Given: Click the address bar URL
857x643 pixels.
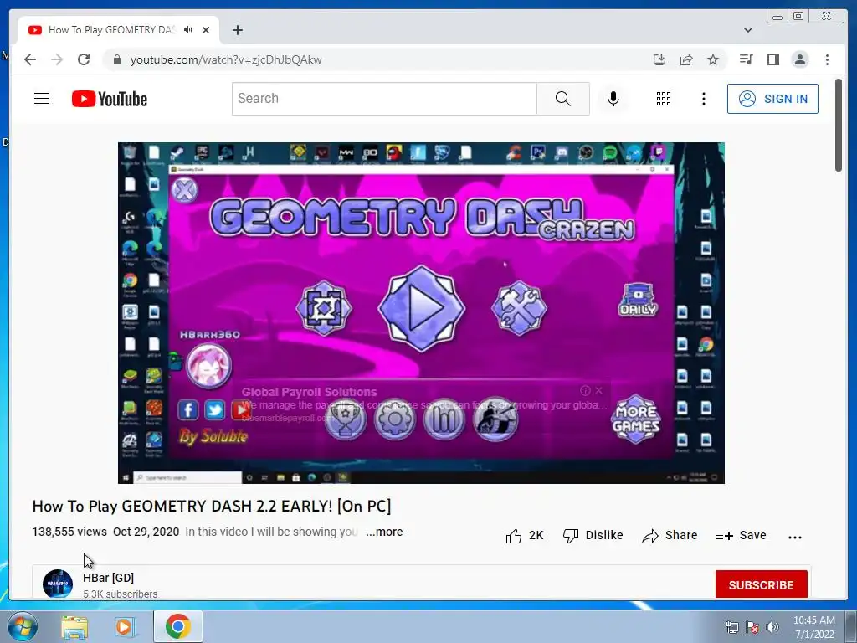Looking at the screenshot, I should coord(226,59).
